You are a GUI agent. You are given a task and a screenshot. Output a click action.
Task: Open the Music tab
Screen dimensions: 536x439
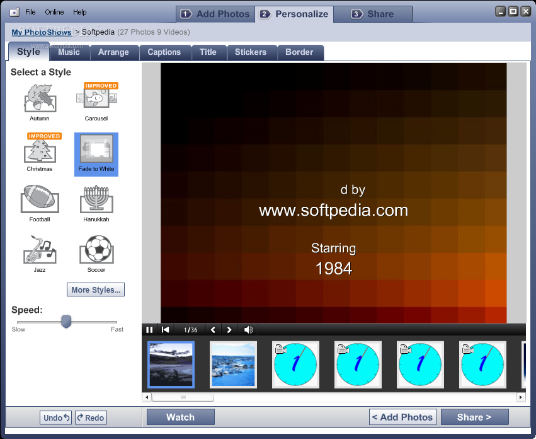pyautogui.click(x=69, y=52)
